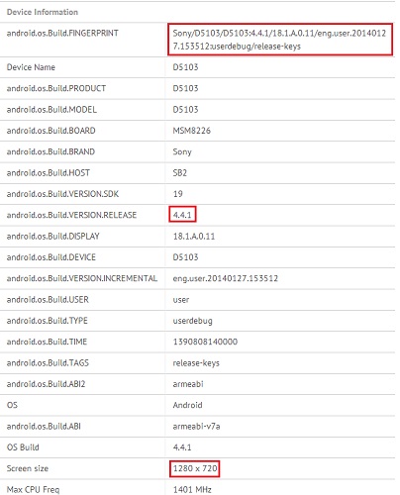Click the OS Build row label
This screenshot has height=495, width=400.
tap(23, 447)
